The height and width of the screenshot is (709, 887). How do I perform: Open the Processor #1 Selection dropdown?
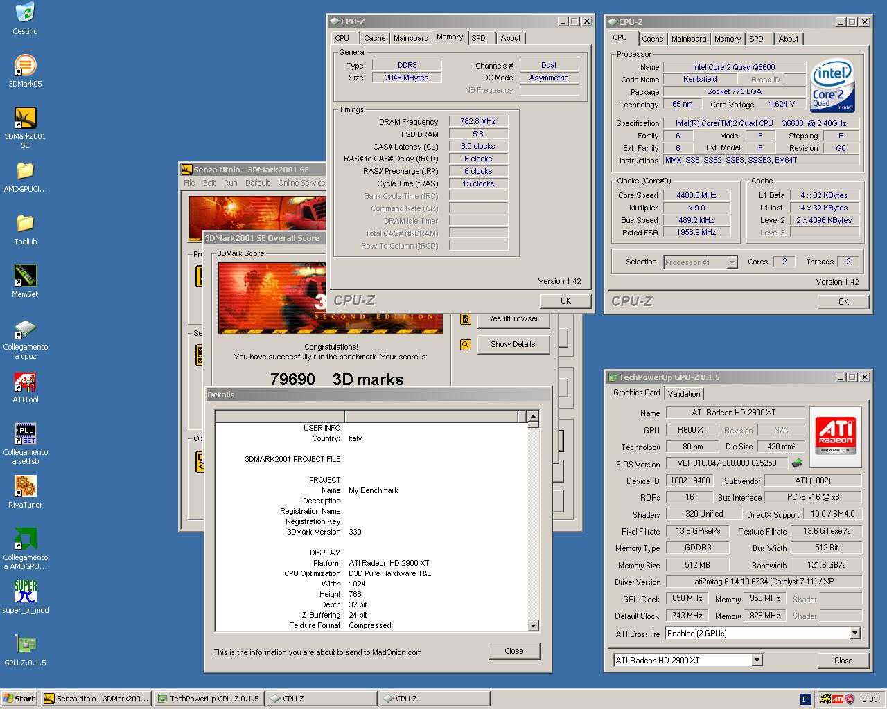(732, 262)
